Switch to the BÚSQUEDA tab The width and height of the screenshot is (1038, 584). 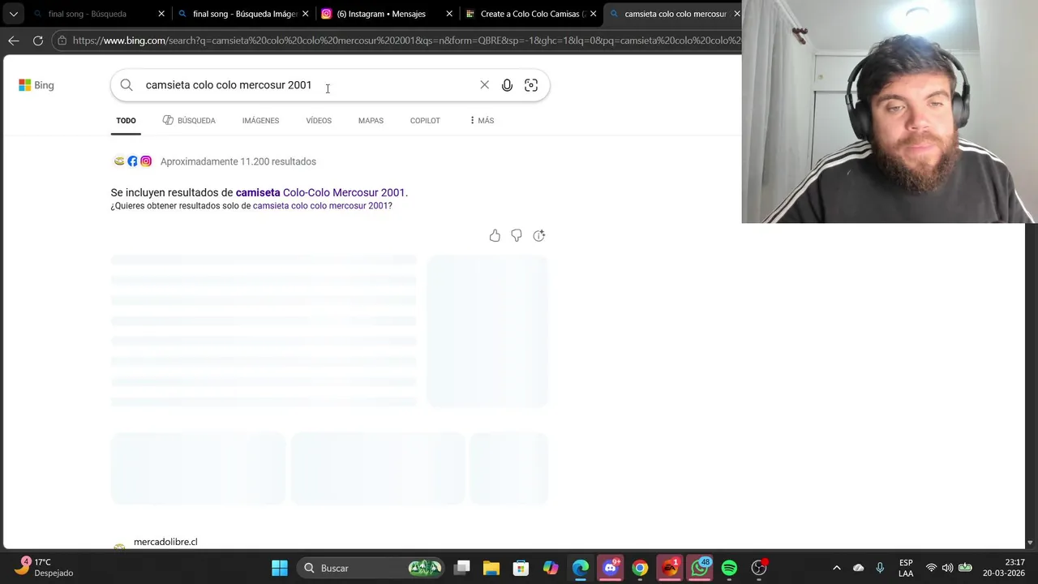point(189,121)
